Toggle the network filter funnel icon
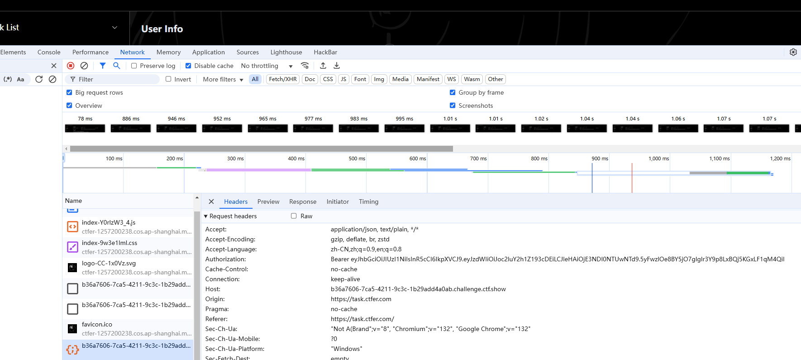This screenshot has height=360, width=801. pyautogui.click(x=103, y=66)
